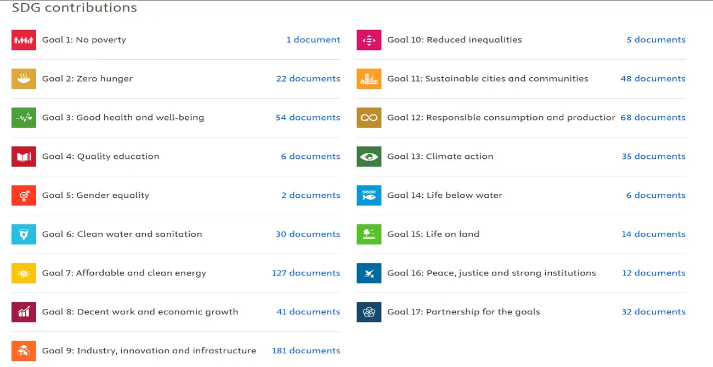Screen dimensions: 713x367
Task: Select Goal 10: Reduced inequalities label
Action: [454, 39]
